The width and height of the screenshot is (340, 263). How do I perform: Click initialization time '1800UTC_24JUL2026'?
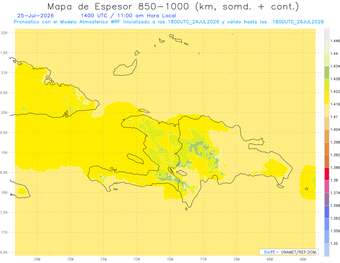coord(193,22)
